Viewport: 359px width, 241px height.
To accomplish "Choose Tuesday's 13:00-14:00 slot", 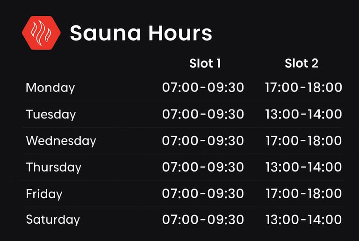I will (x=303, y=114).
